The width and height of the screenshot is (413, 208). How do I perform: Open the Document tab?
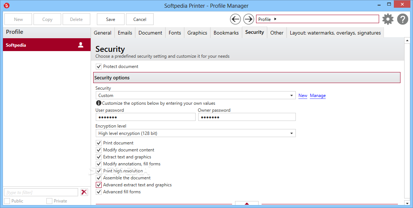click(150, 33)
